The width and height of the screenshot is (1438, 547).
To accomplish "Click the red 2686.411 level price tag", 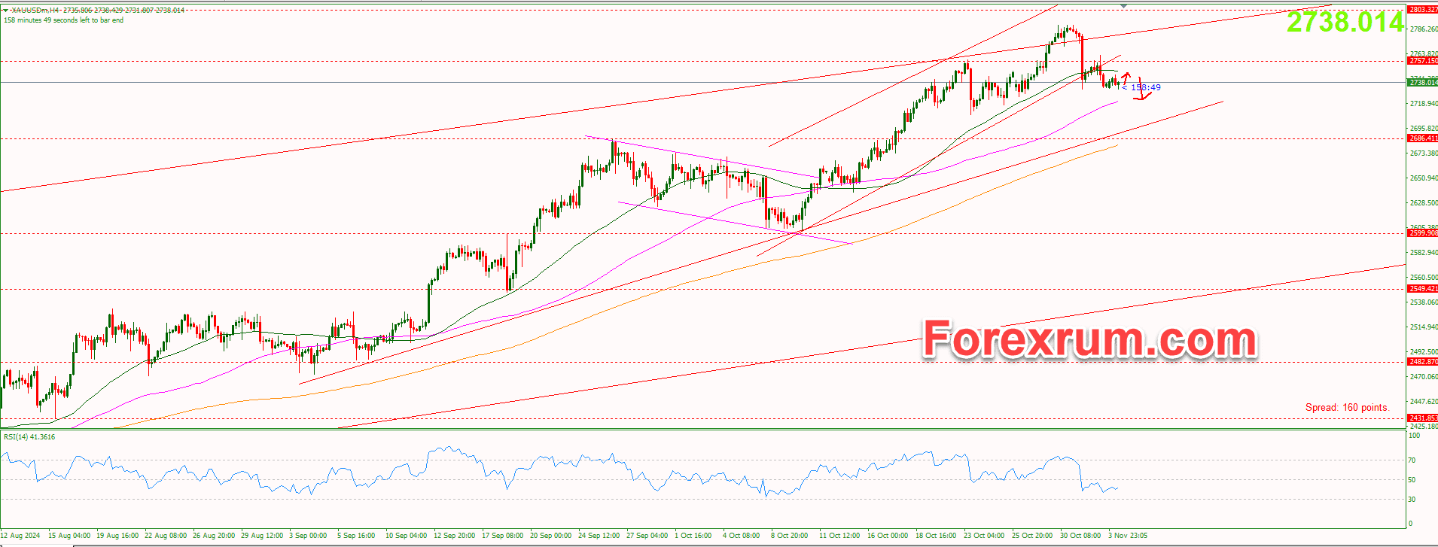I will [1423, 138].
